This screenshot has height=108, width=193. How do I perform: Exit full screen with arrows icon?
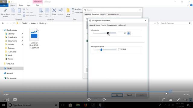(x=178, y=100)
